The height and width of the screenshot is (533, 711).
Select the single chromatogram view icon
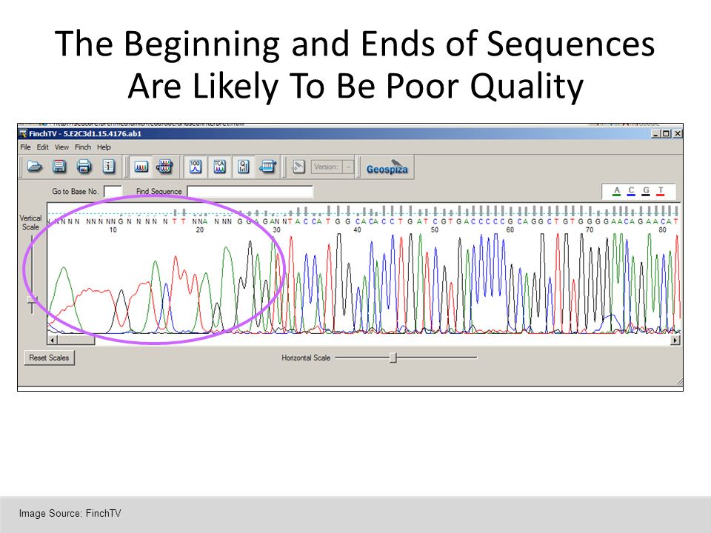click(141, 167)
